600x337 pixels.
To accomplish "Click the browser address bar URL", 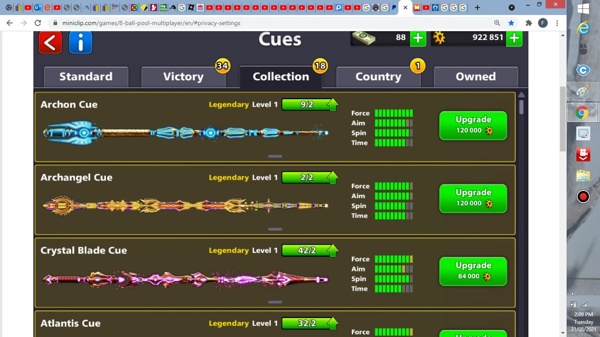I will [x=151, y=23].
